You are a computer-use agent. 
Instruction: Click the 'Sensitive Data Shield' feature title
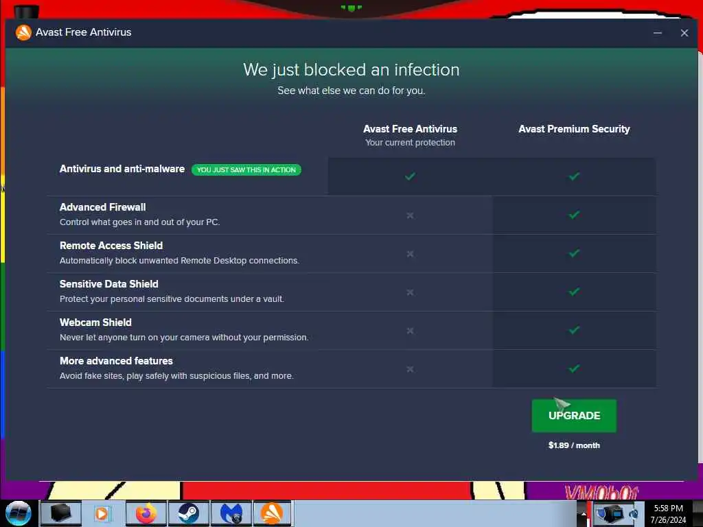[109, 284]
